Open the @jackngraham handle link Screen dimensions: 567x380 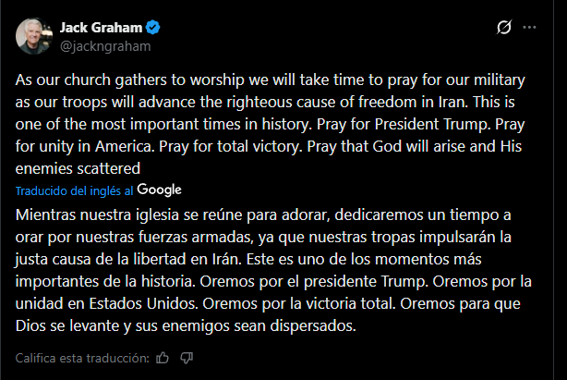pyautogui.click(x=105, y=44)
